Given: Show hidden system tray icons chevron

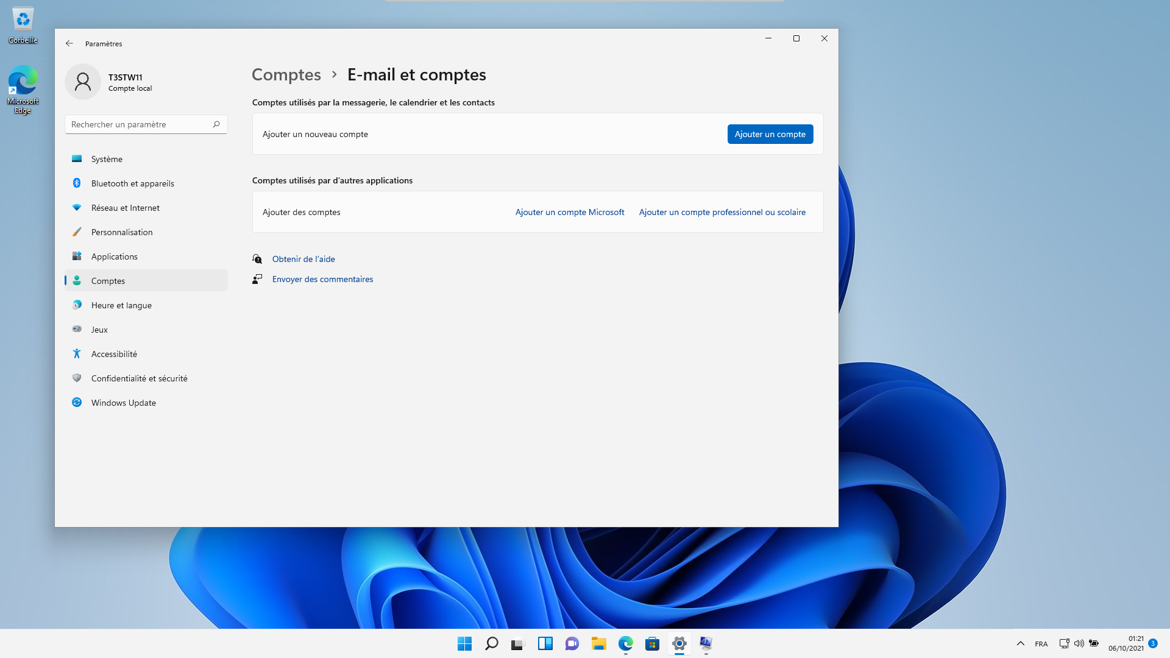Looking at the screenshot, I should pos(1020,643).
